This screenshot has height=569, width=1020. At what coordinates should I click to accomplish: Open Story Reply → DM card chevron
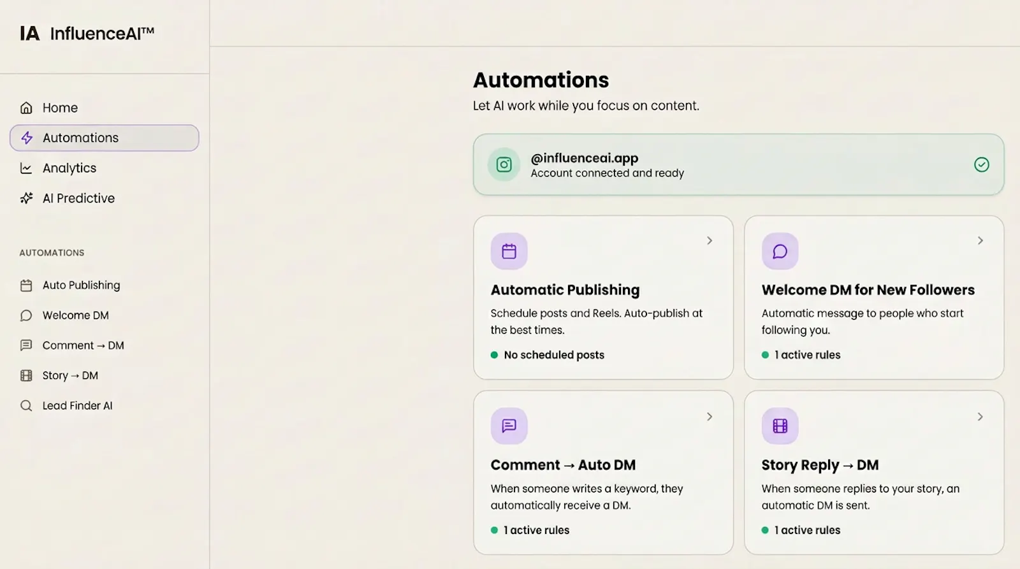(x=980, y=416)
